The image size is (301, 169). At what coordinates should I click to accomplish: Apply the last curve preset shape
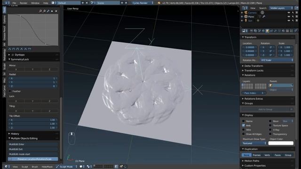pyautogui.click(x=30, y=49)
